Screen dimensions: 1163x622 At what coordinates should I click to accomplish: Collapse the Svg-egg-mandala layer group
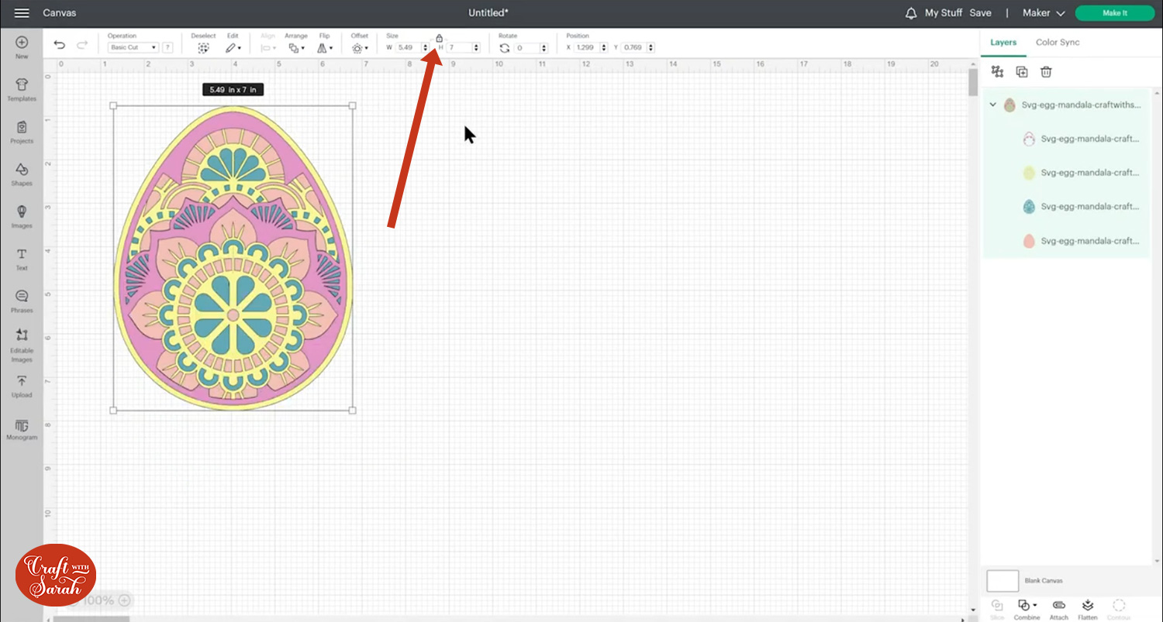tap(992, 105)
